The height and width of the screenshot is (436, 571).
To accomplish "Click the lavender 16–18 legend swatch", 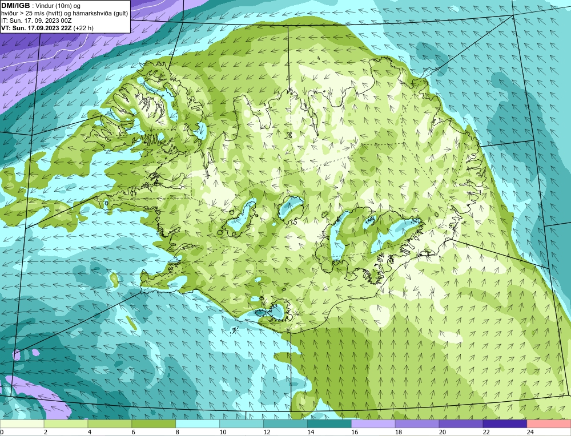I will click(373, 424).
